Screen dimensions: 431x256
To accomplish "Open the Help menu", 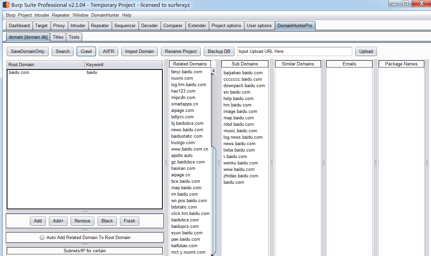I will 127,15.
